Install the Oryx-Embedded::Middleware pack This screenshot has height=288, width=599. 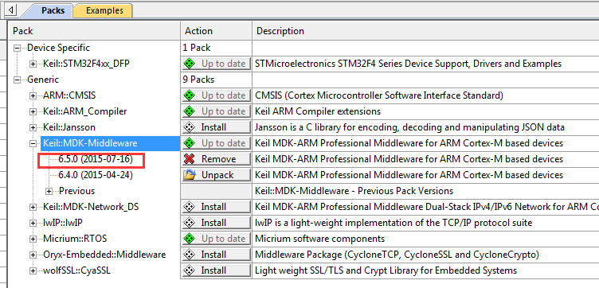pos(216,255)
